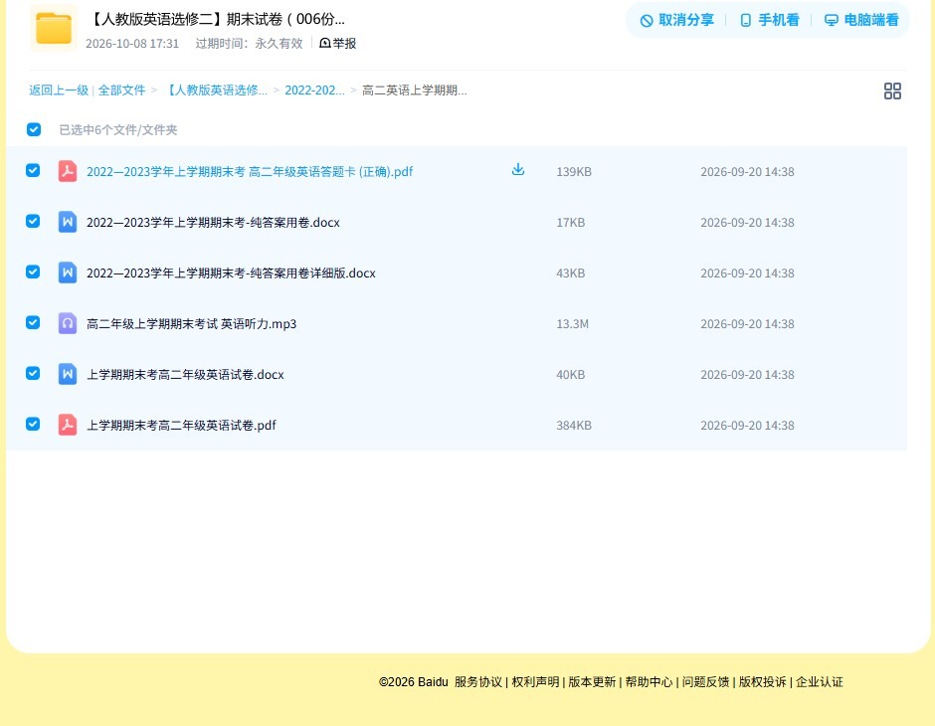Click the 139KB size value

[x=574, y=172]
